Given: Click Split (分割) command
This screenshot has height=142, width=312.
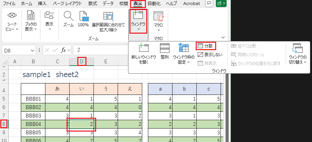Looking at the screenshot, I should coord(206,46).
